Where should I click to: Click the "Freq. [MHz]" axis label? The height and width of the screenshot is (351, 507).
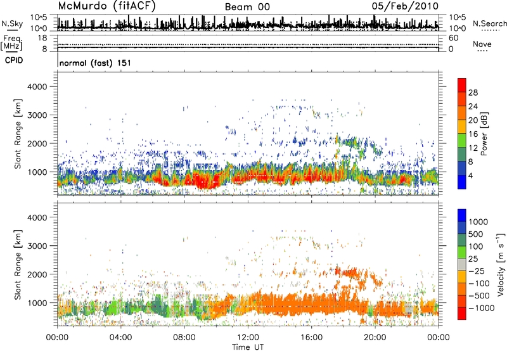[11, 42]
